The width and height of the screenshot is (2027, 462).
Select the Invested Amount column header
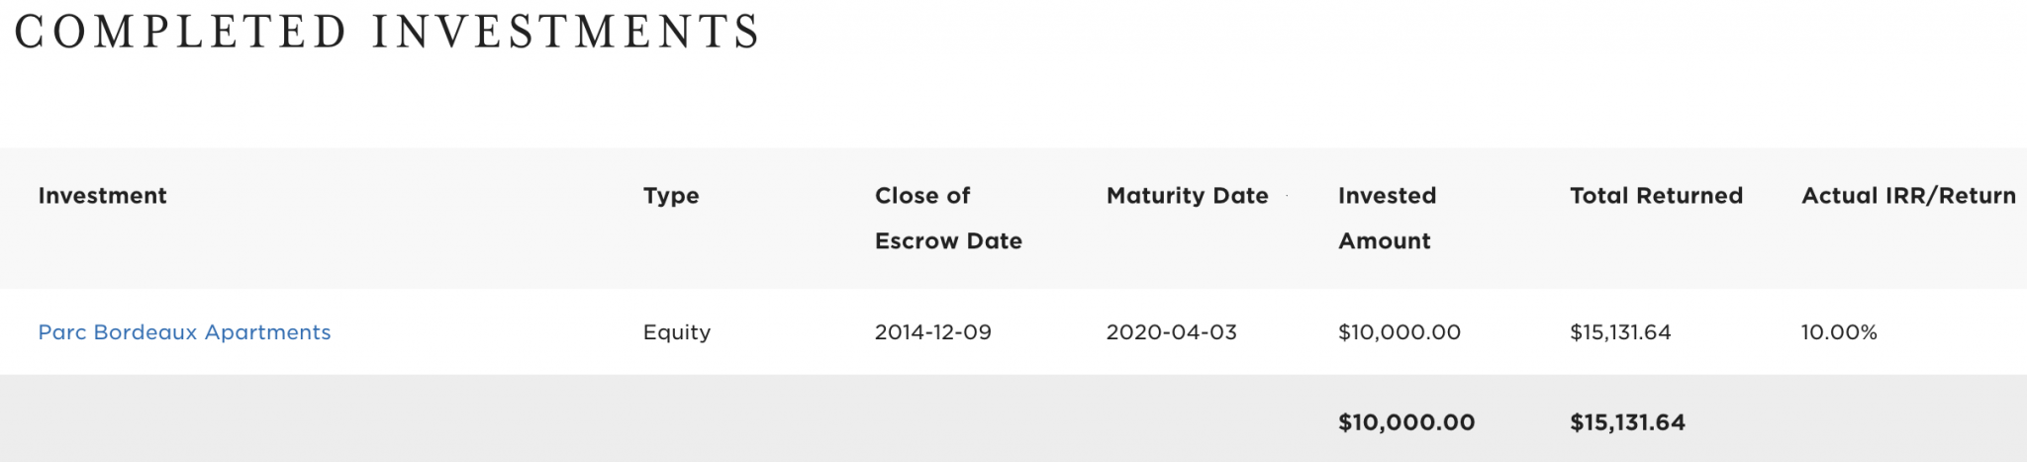pyautogui.click(x=1387, y=219)
